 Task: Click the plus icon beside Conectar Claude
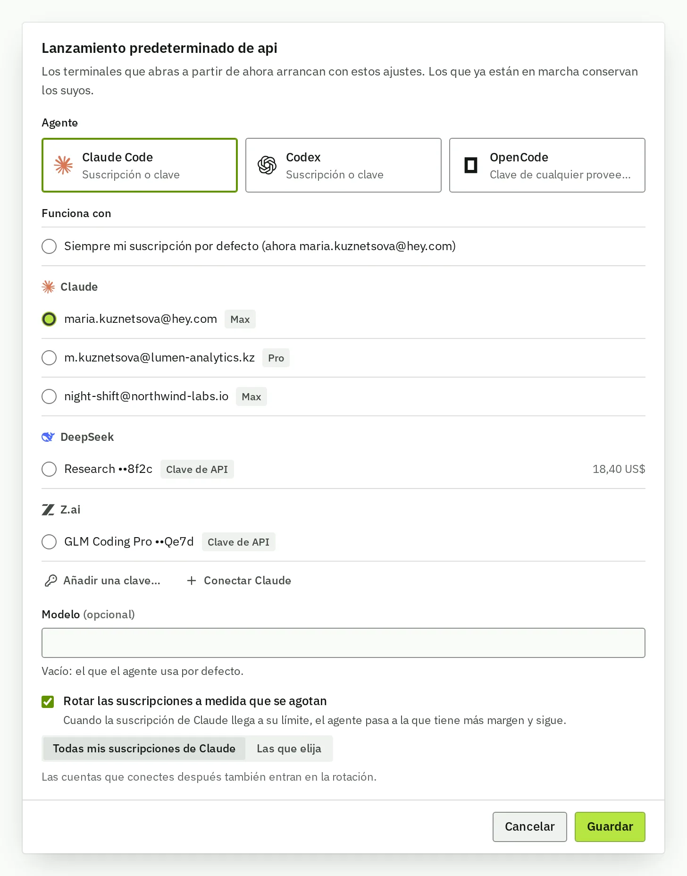pyautogui.click(x=192, y=581)
